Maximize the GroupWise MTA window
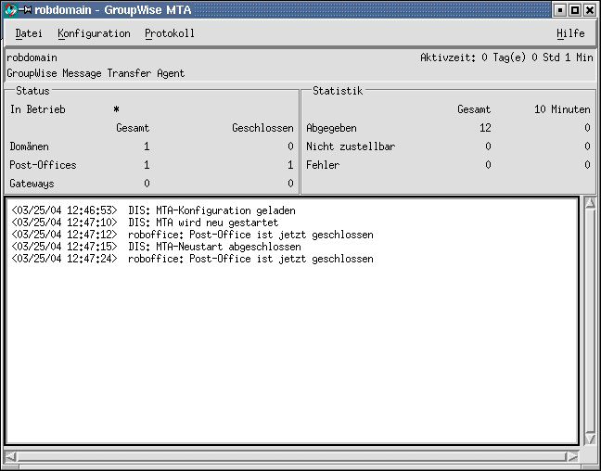This screenshot has height=471, width=601. point(574,10)
